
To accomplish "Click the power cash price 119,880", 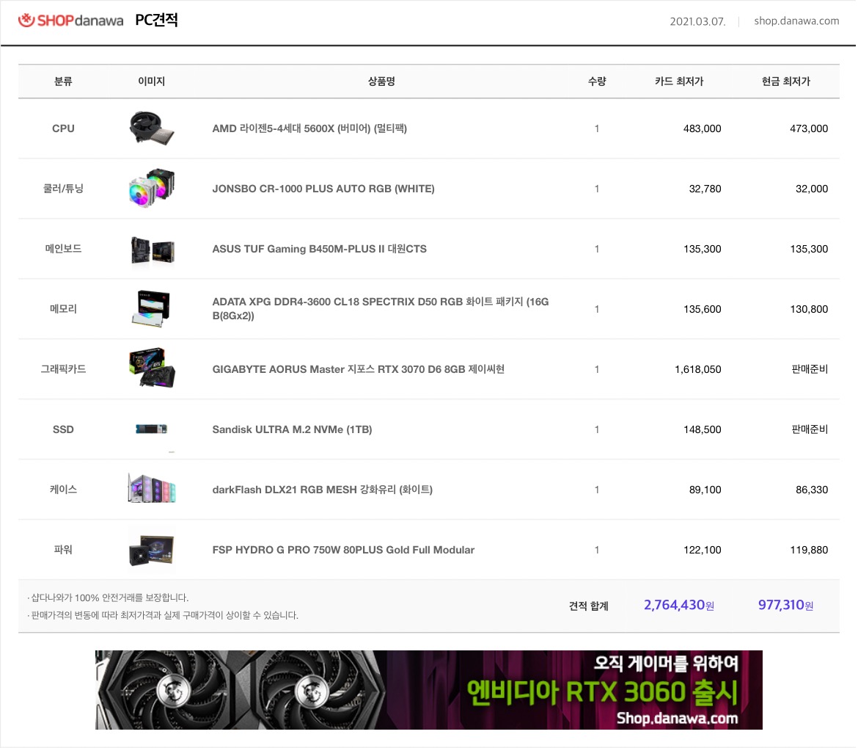I will [809, 551].
